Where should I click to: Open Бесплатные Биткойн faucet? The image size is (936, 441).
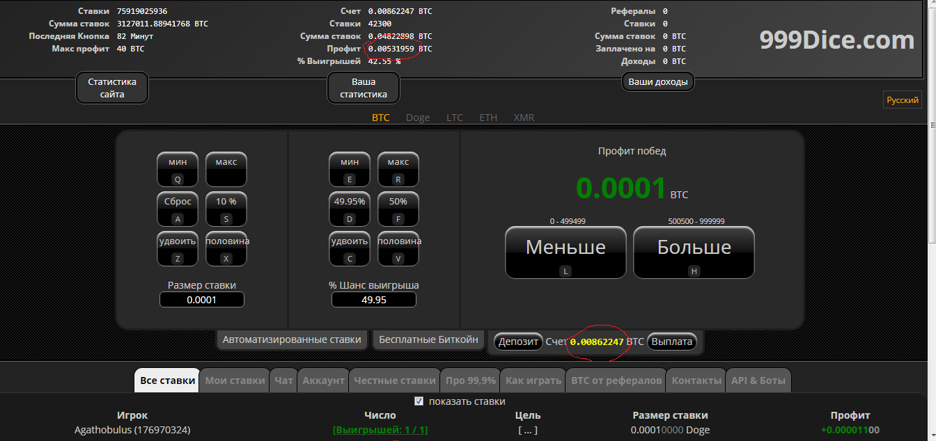[428, 339]
